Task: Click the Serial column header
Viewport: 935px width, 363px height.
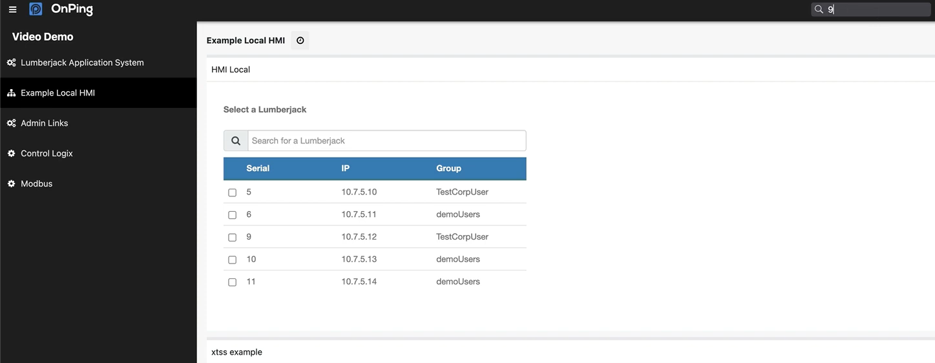Action: coord(258,169)
